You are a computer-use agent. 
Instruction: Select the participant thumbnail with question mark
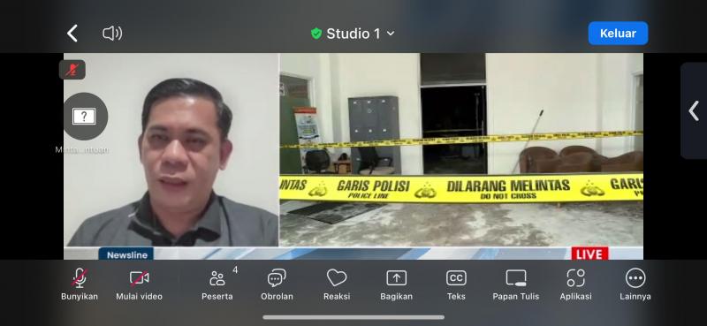click(x=84, y=117)
